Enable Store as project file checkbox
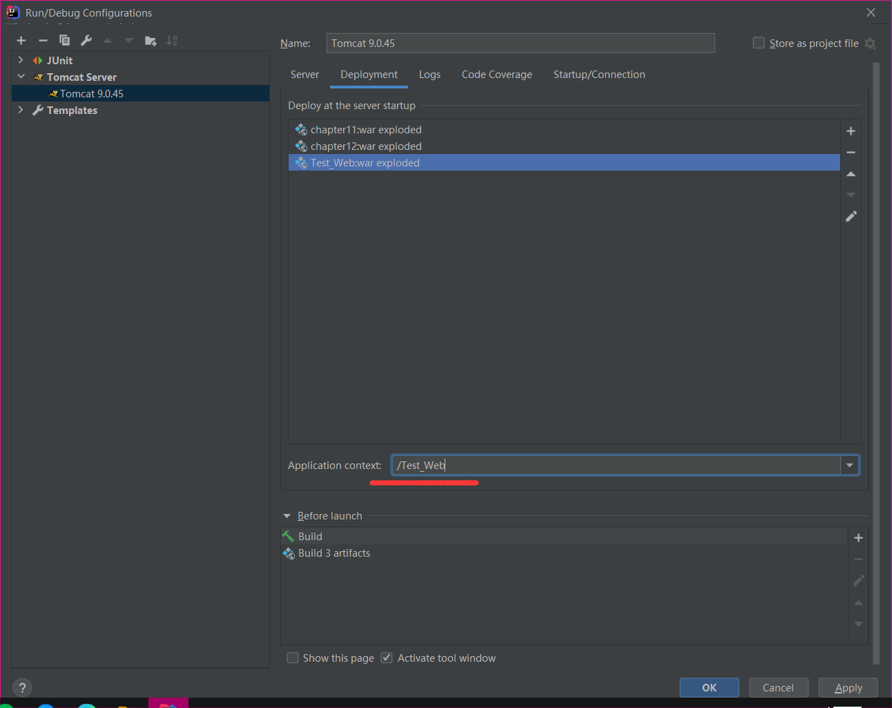 [758, 43]
